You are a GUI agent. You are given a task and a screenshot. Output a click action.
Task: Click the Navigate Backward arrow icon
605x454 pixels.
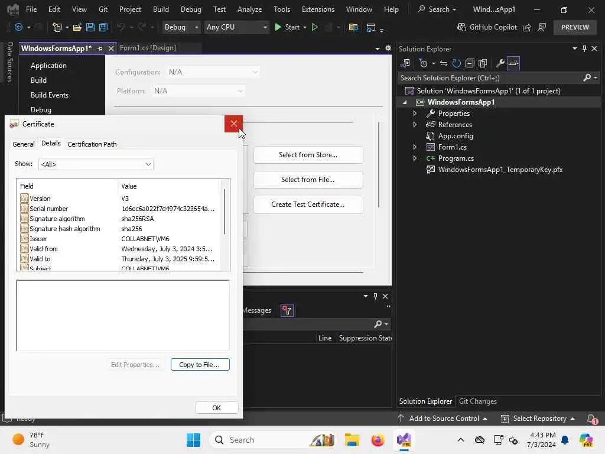coord(18,27)
